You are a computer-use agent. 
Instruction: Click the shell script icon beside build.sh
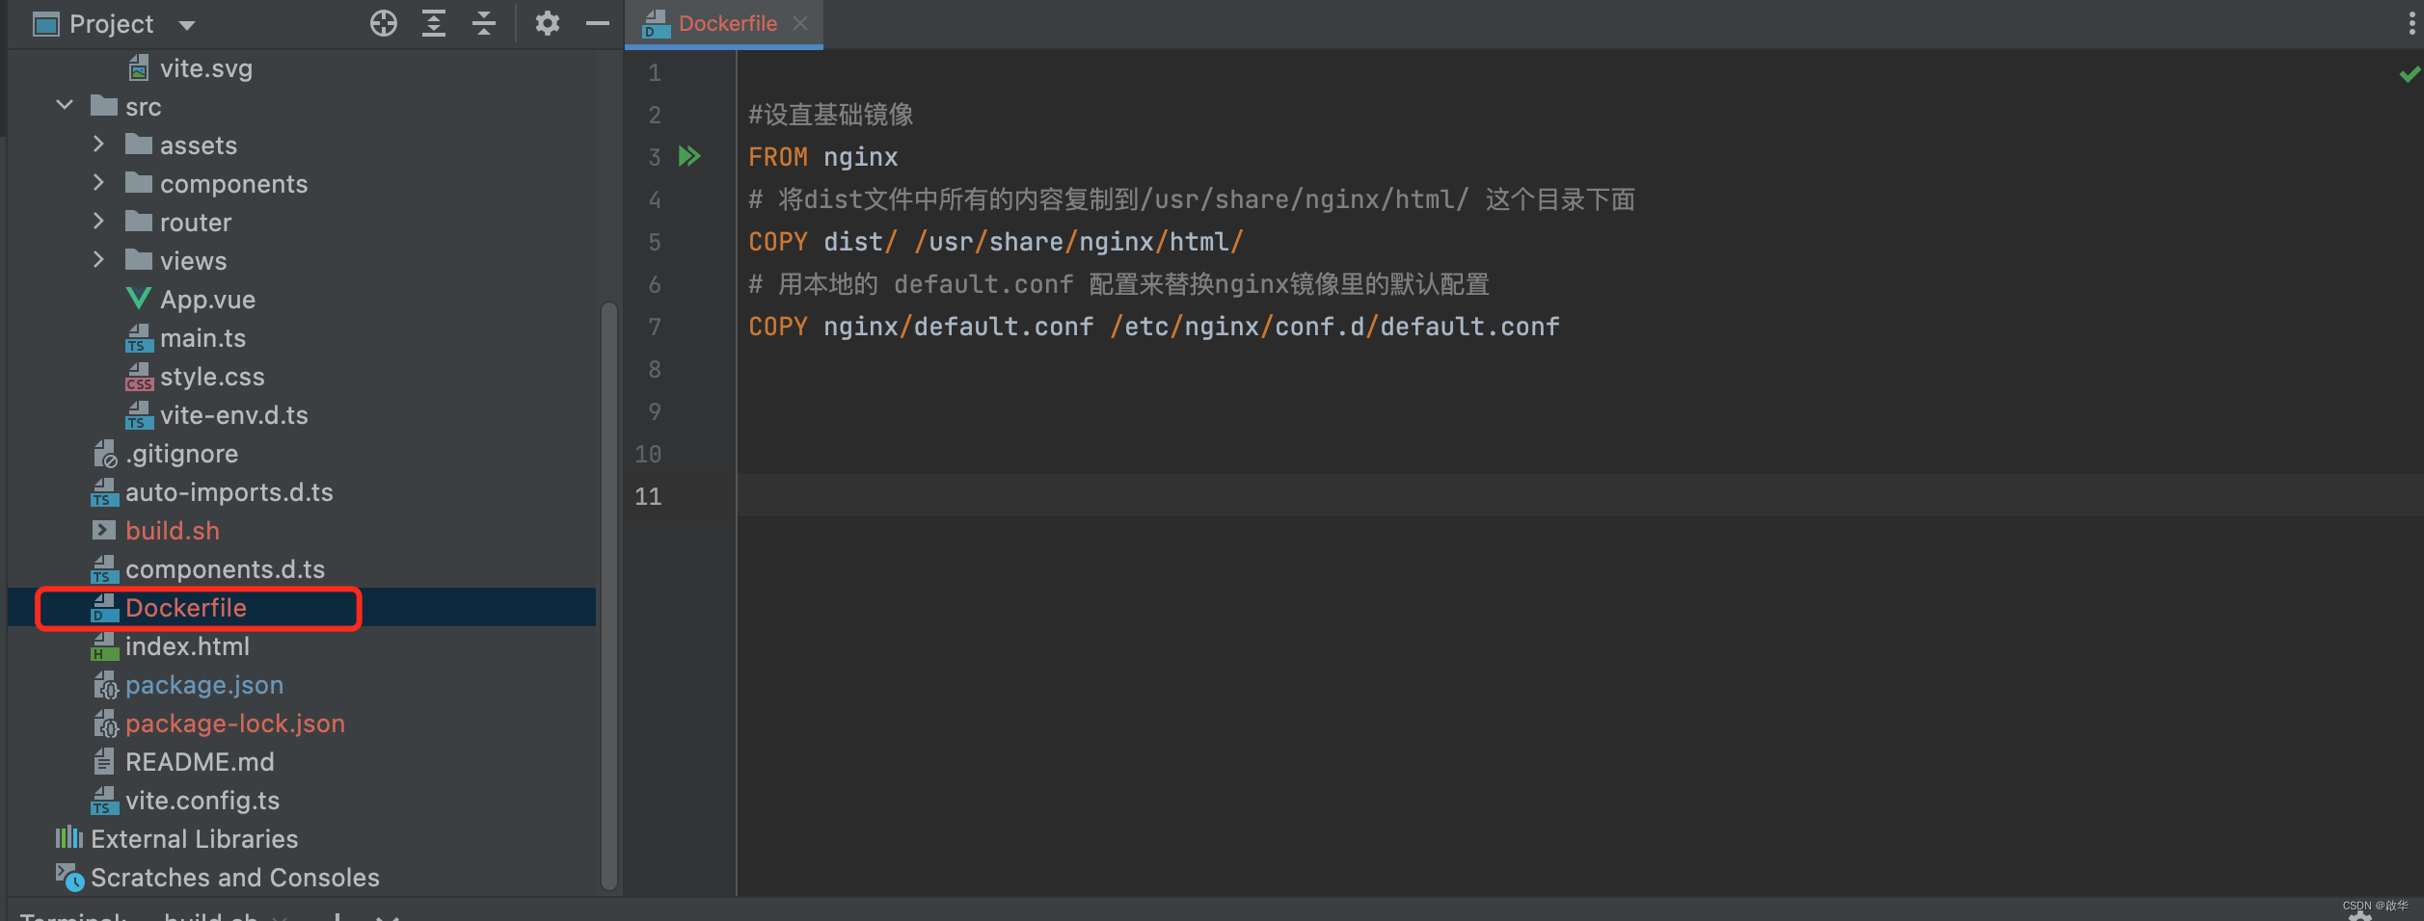[x=104, y=530]
